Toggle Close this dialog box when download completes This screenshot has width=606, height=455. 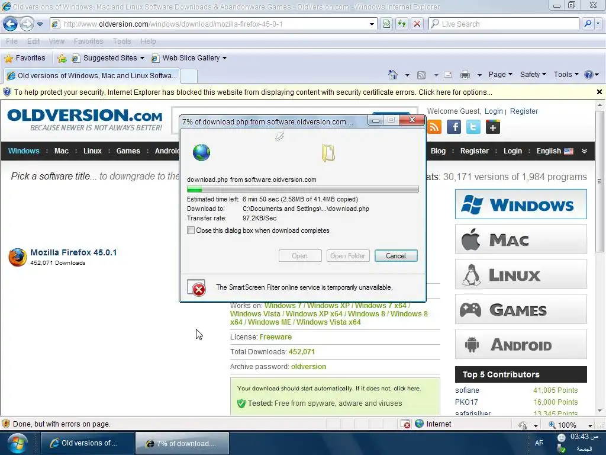tap(191, 230)
